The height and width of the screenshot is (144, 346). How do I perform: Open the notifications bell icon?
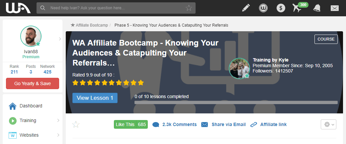pyautogui.click(x=317, y=8)
